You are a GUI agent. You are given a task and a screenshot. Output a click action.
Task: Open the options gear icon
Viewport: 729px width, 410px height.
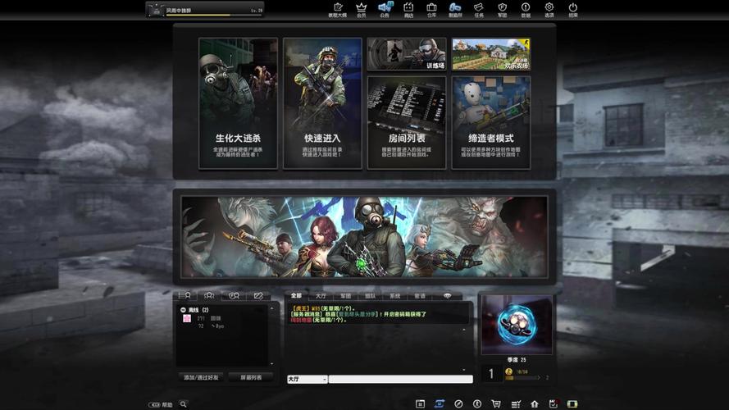click(549, 9)
